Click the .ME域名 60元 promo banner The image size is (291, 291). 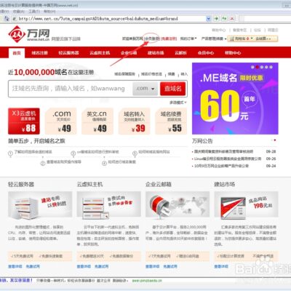point(235,98)
